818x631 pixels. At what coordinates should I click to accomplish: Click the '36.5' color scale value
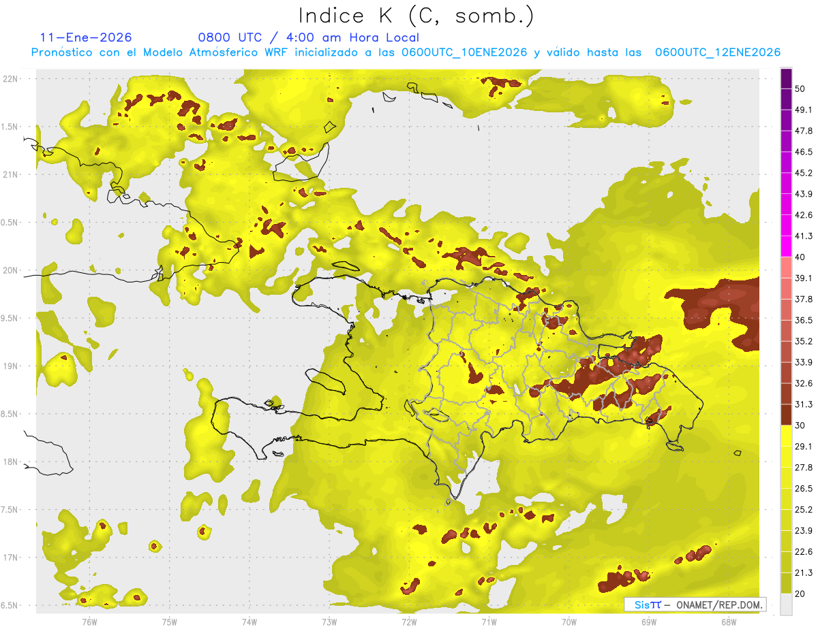(804, 320)
